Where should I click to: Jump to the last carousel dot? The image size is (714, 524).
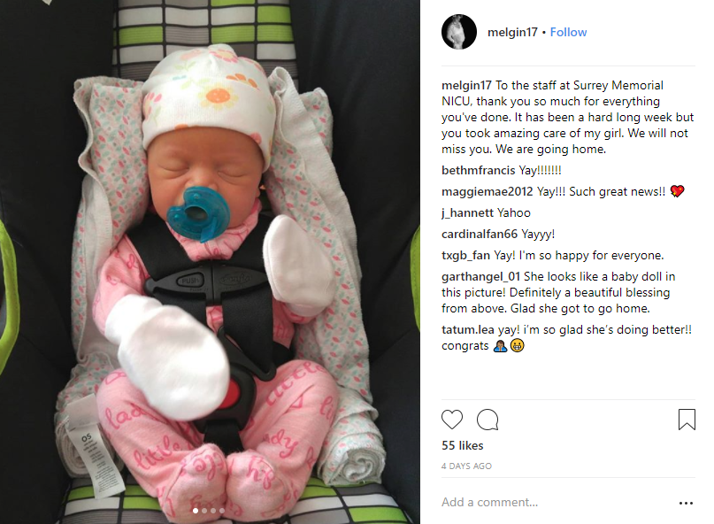222,511
